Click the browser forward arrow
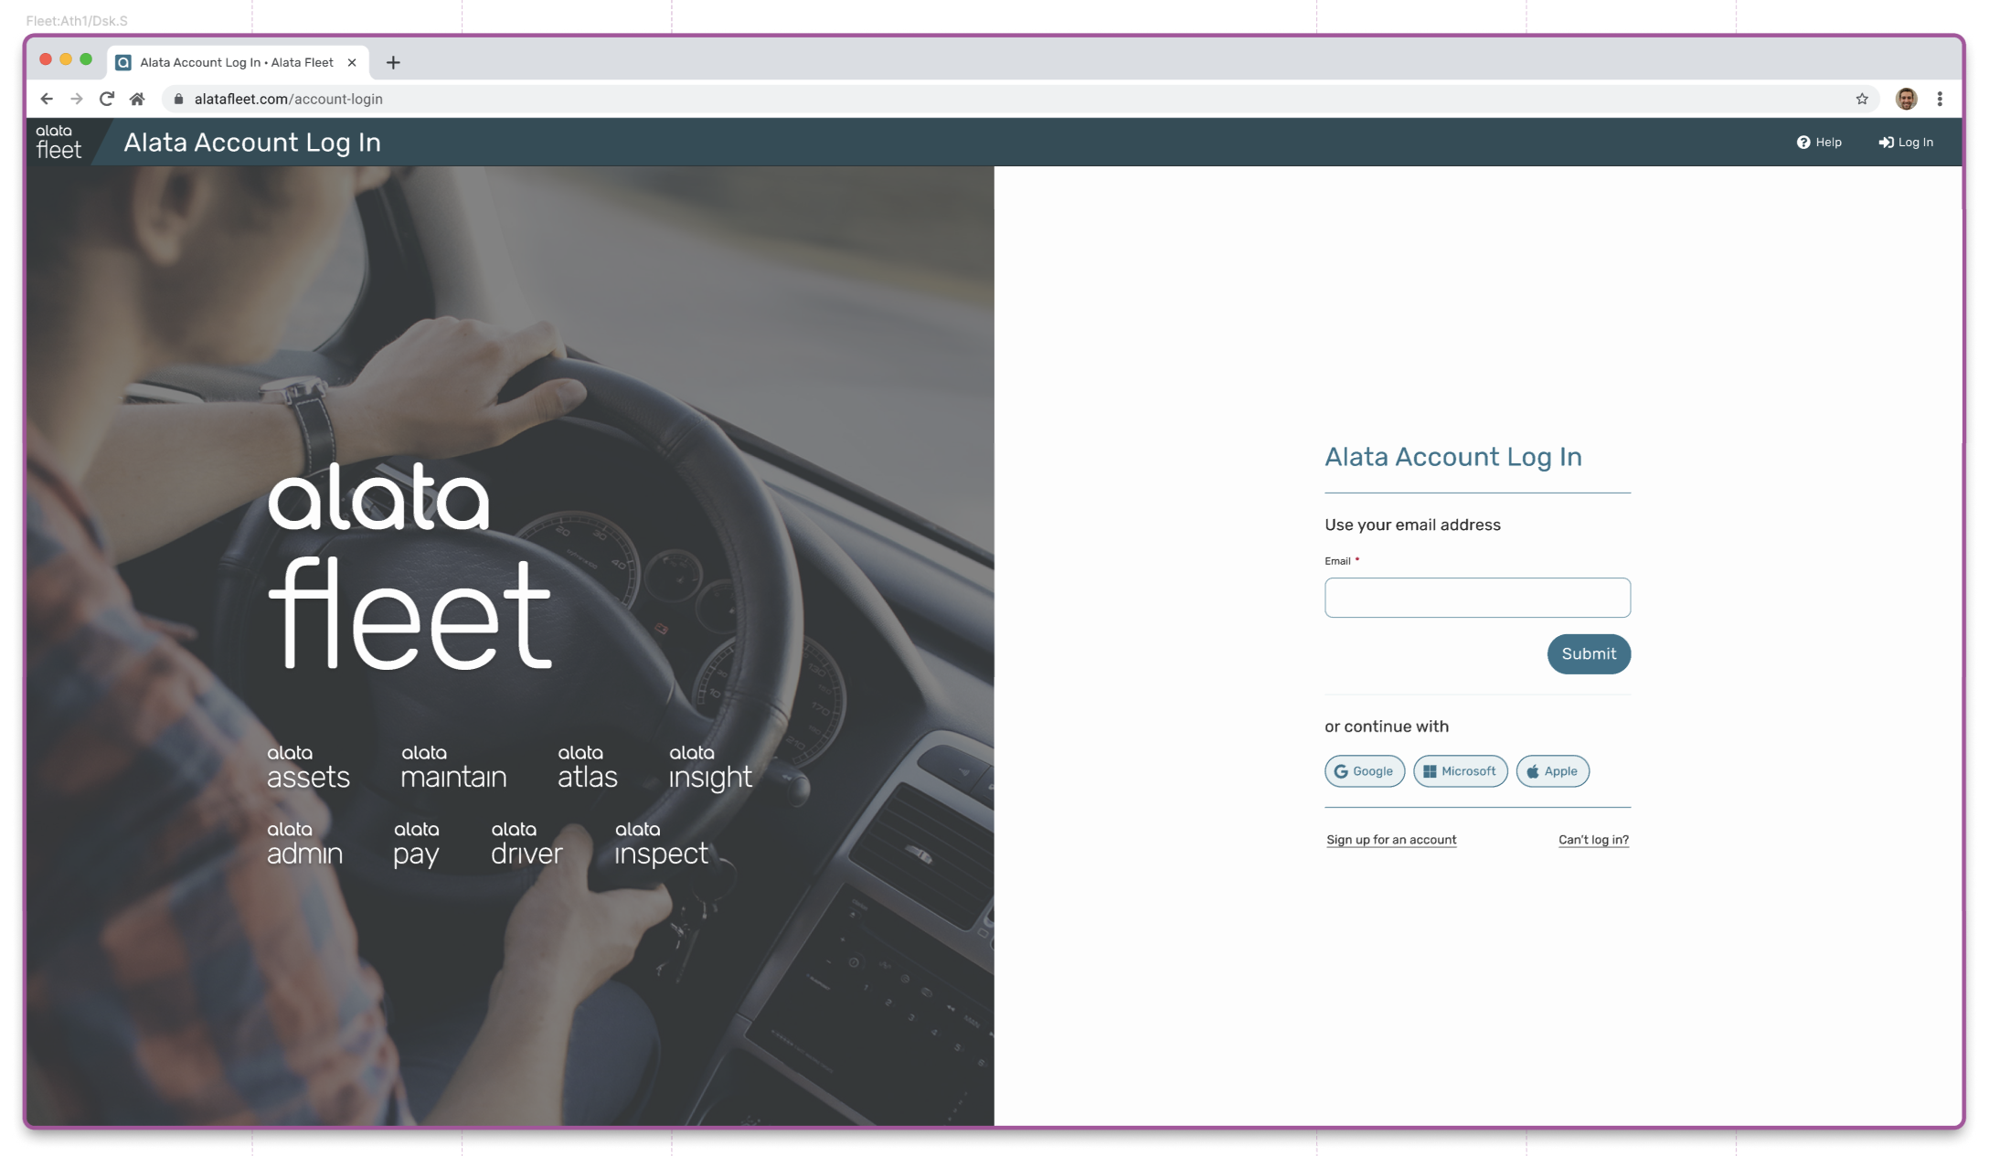Screen dimensions: 1989x1156 pos(77,99)
